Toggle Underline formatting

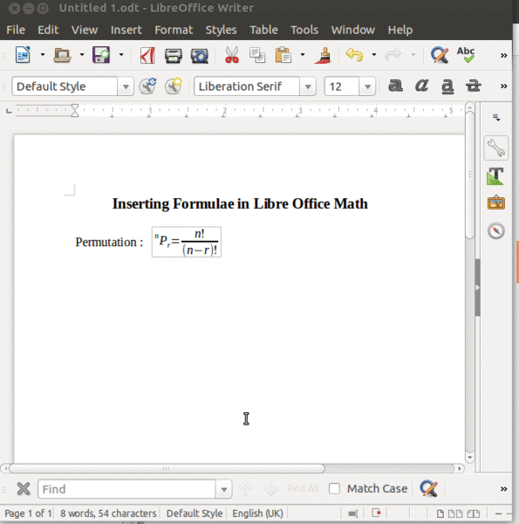click(447, 86)
